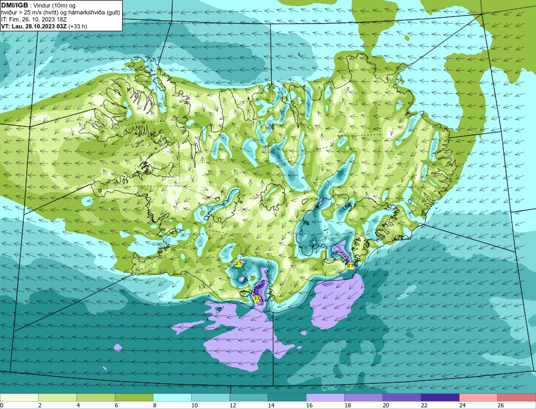
Task: Click the legend scale value "0"
Action: [x=2, y=405]
